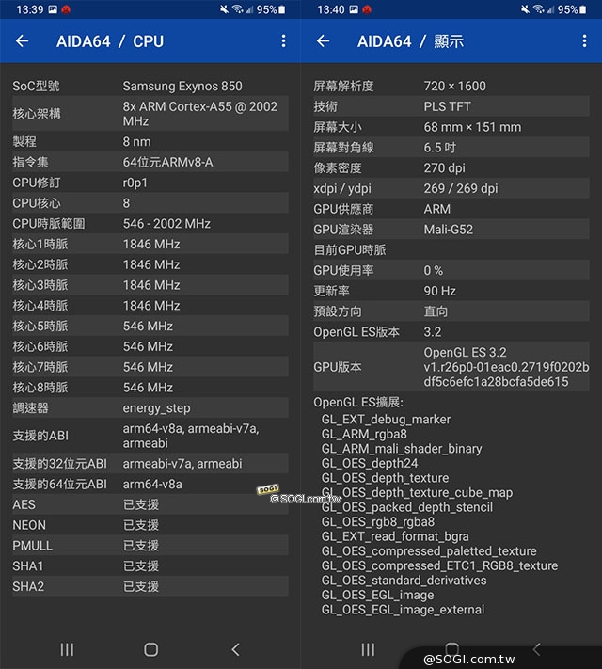
Task: Select the 90 Hz refresh rate value
Action: click(x=440, y=291)
